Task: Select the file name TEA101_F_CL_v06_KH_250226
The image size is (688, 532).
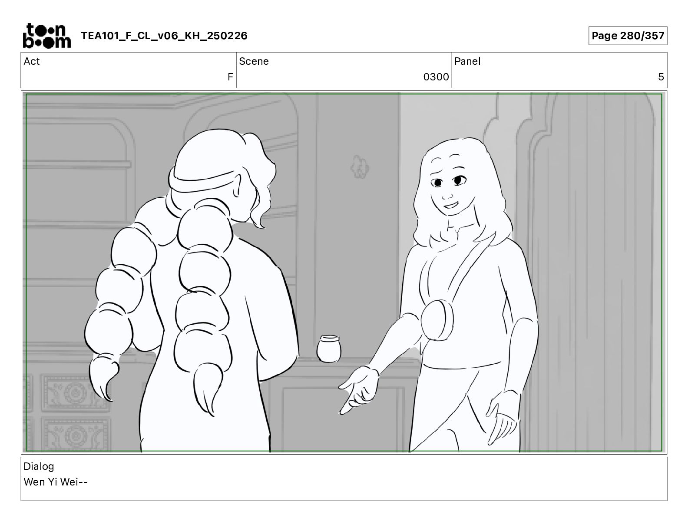Action: [164, 36]
